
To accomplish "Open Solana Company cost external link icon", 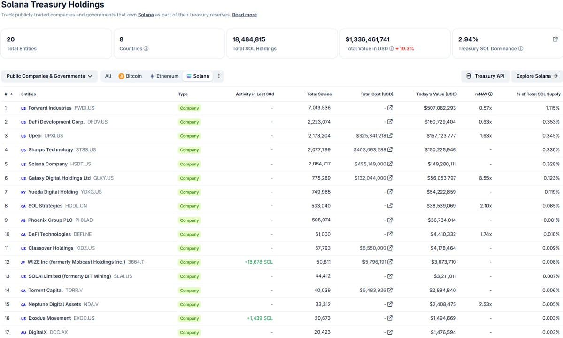I will (390, 164).
